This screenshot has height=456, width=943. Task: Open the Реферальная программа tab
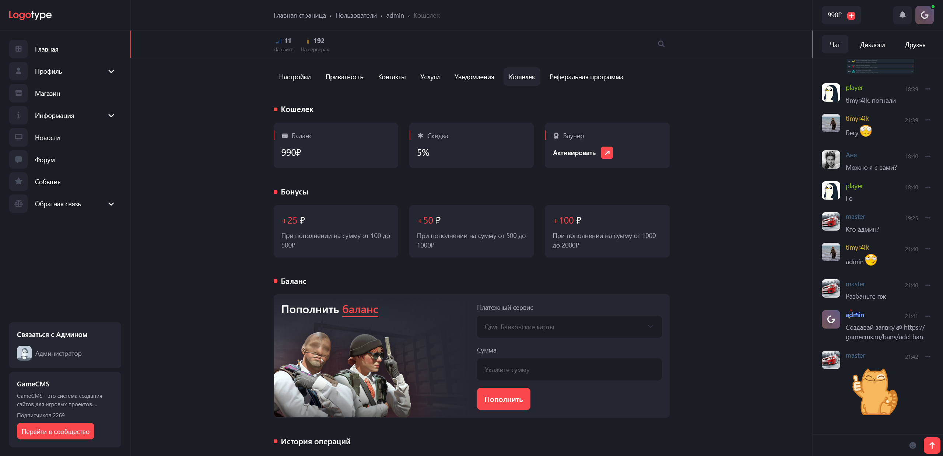click(x=586, y=77)
